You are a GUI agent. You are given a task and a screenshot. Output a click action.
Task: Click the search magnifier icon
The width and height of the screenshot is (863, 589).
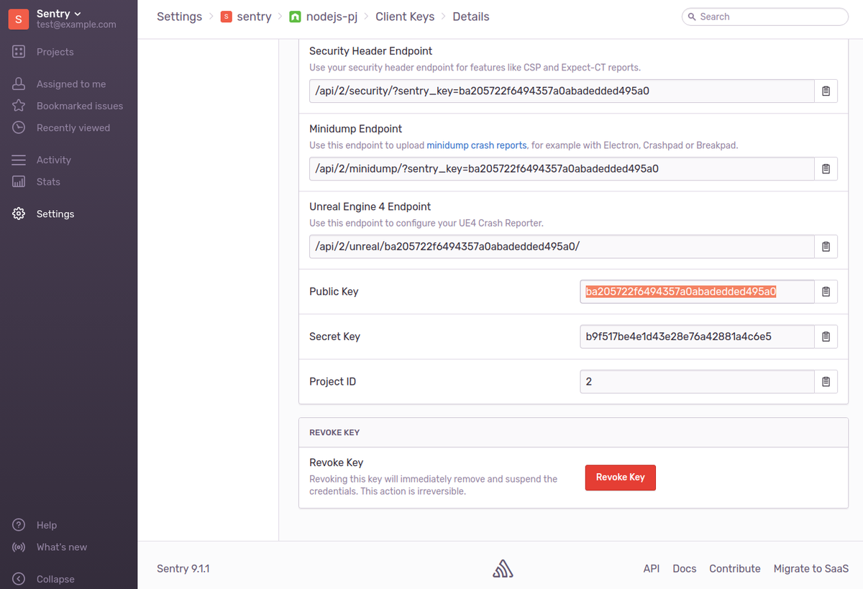(692, 17)
